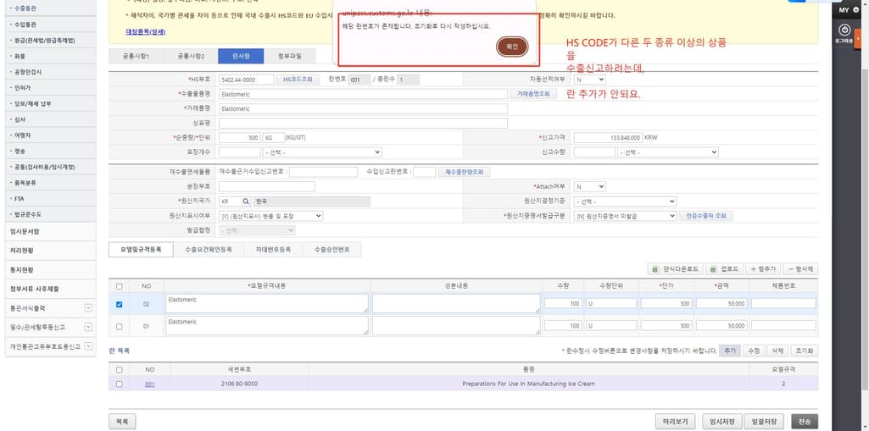Click the 초기화 reset button
Image resolution: width=869 pixels, height=431 pixels.
tap(805, 351)
